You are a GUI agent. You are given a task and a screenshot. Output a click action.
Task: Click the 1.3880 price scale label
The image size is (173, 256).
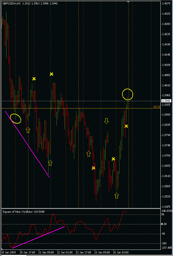click(x=166, y=114)
